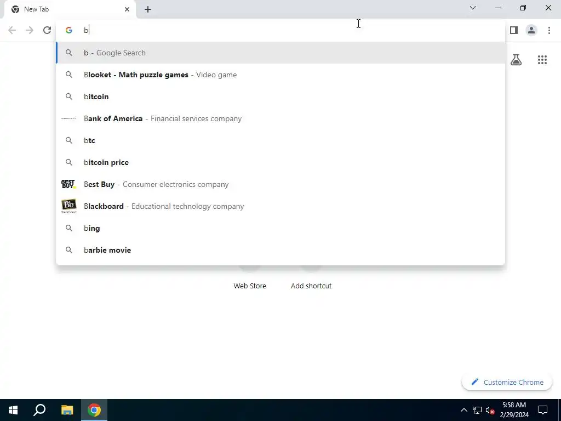Open Chrome three-dot menu
The width and height of the screenshot is (561, 421).
pyautogui.click(x=549, y=30)
